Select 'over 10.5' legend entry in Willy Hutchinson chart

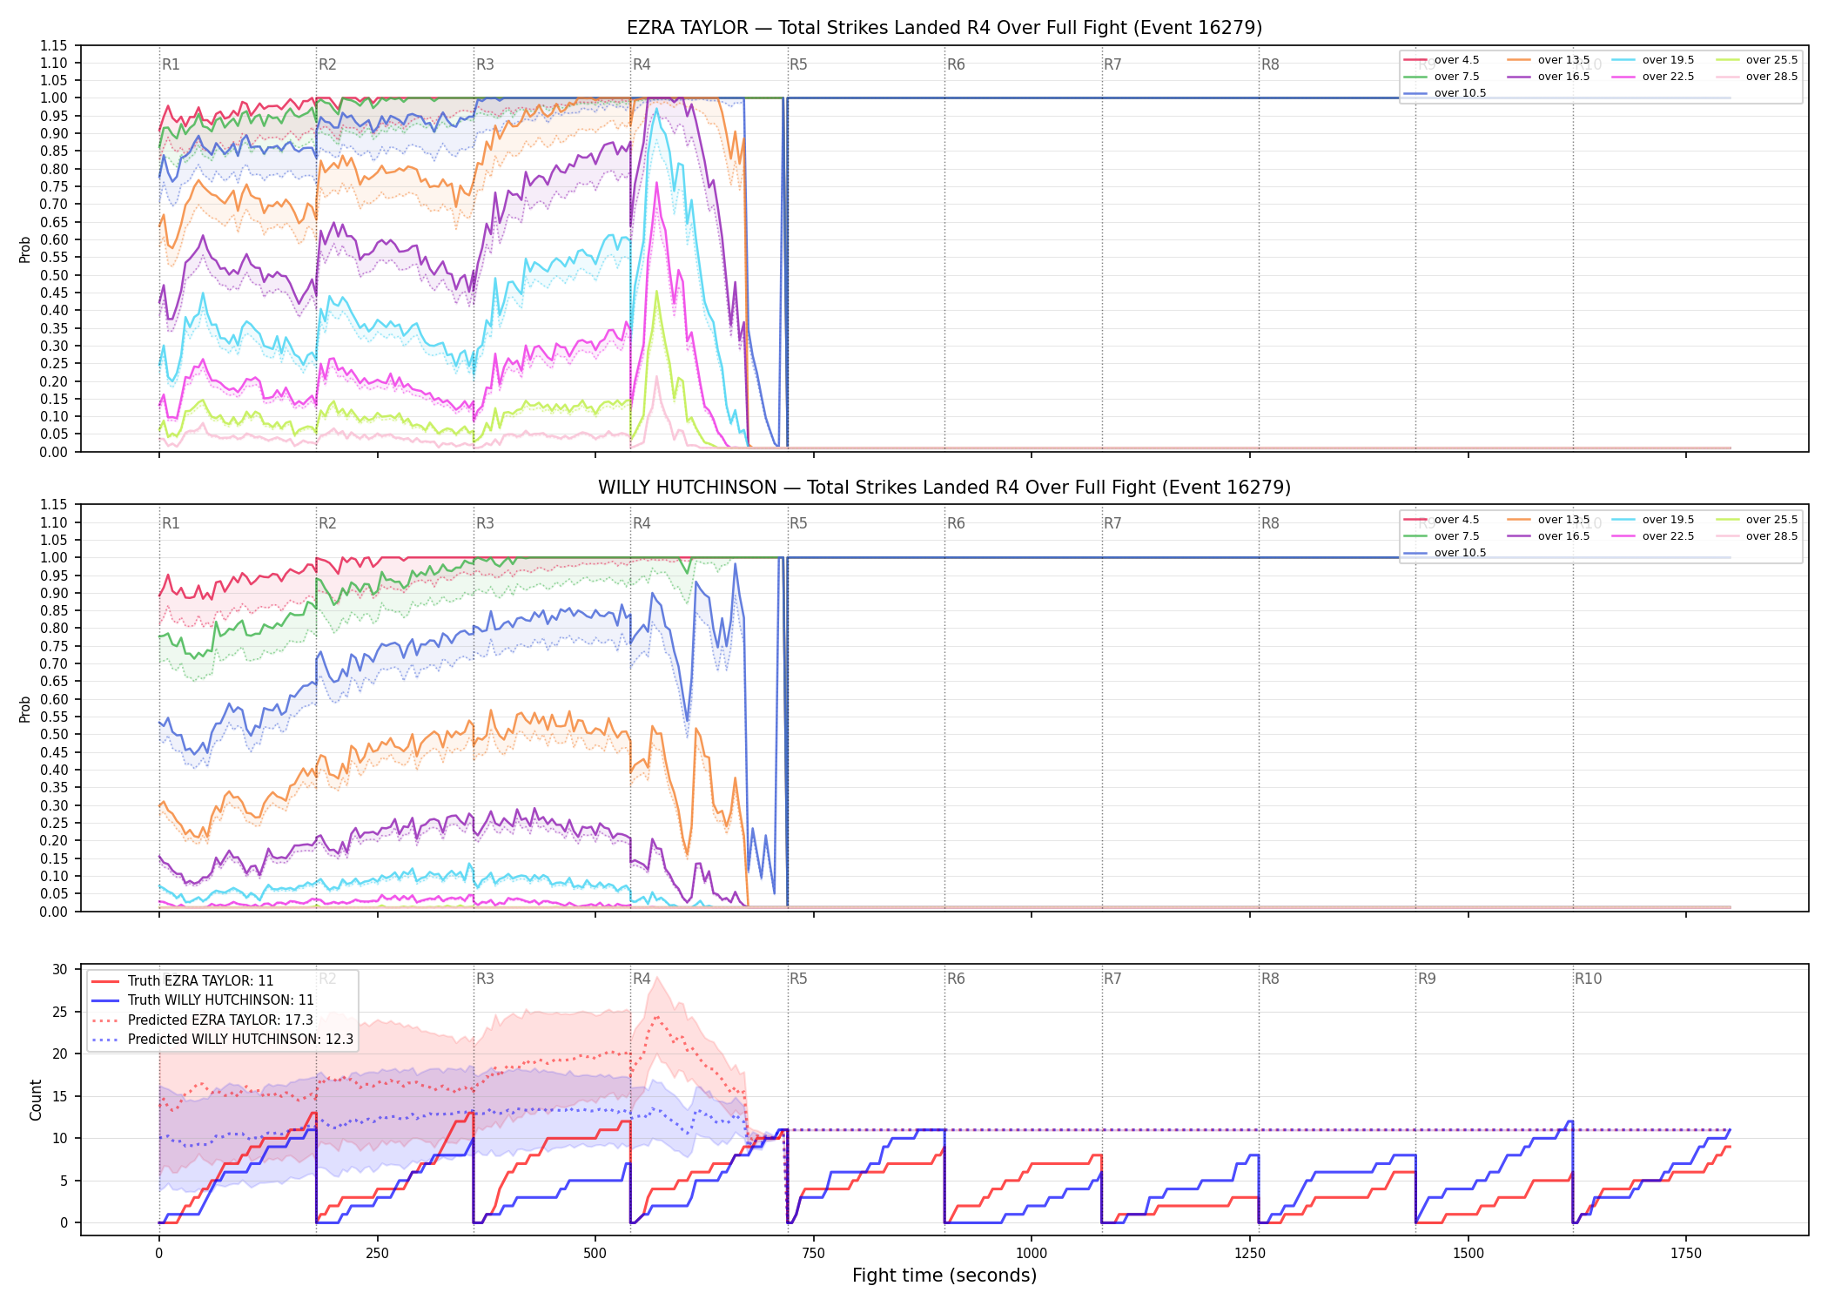[x=1445, y=553]
